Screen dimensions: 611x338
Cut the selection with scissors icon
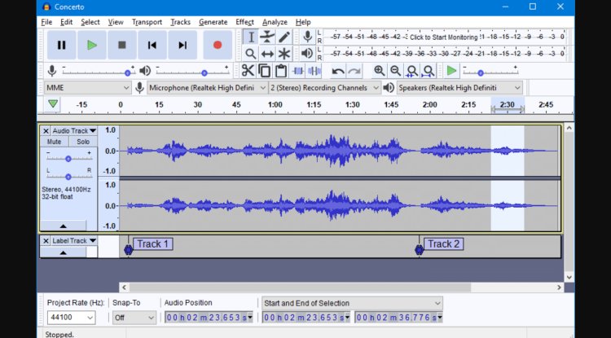[248, 71]
